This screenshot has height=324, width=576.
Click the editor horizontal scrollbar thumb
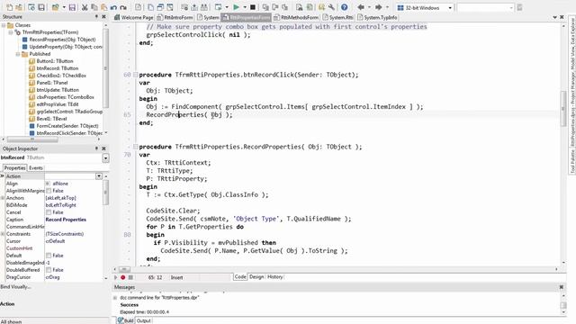[124, 269]
